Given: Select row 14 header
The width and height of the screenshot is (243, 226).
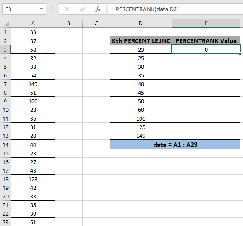Looking at the screenshot, I should click(6, 145).
